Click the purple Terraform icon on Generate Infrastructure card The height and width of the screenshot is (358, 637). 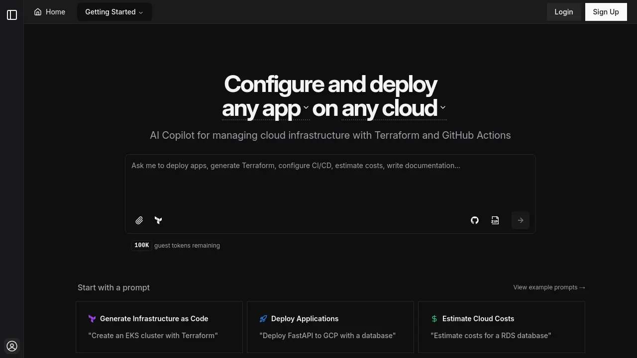point(92,319)
